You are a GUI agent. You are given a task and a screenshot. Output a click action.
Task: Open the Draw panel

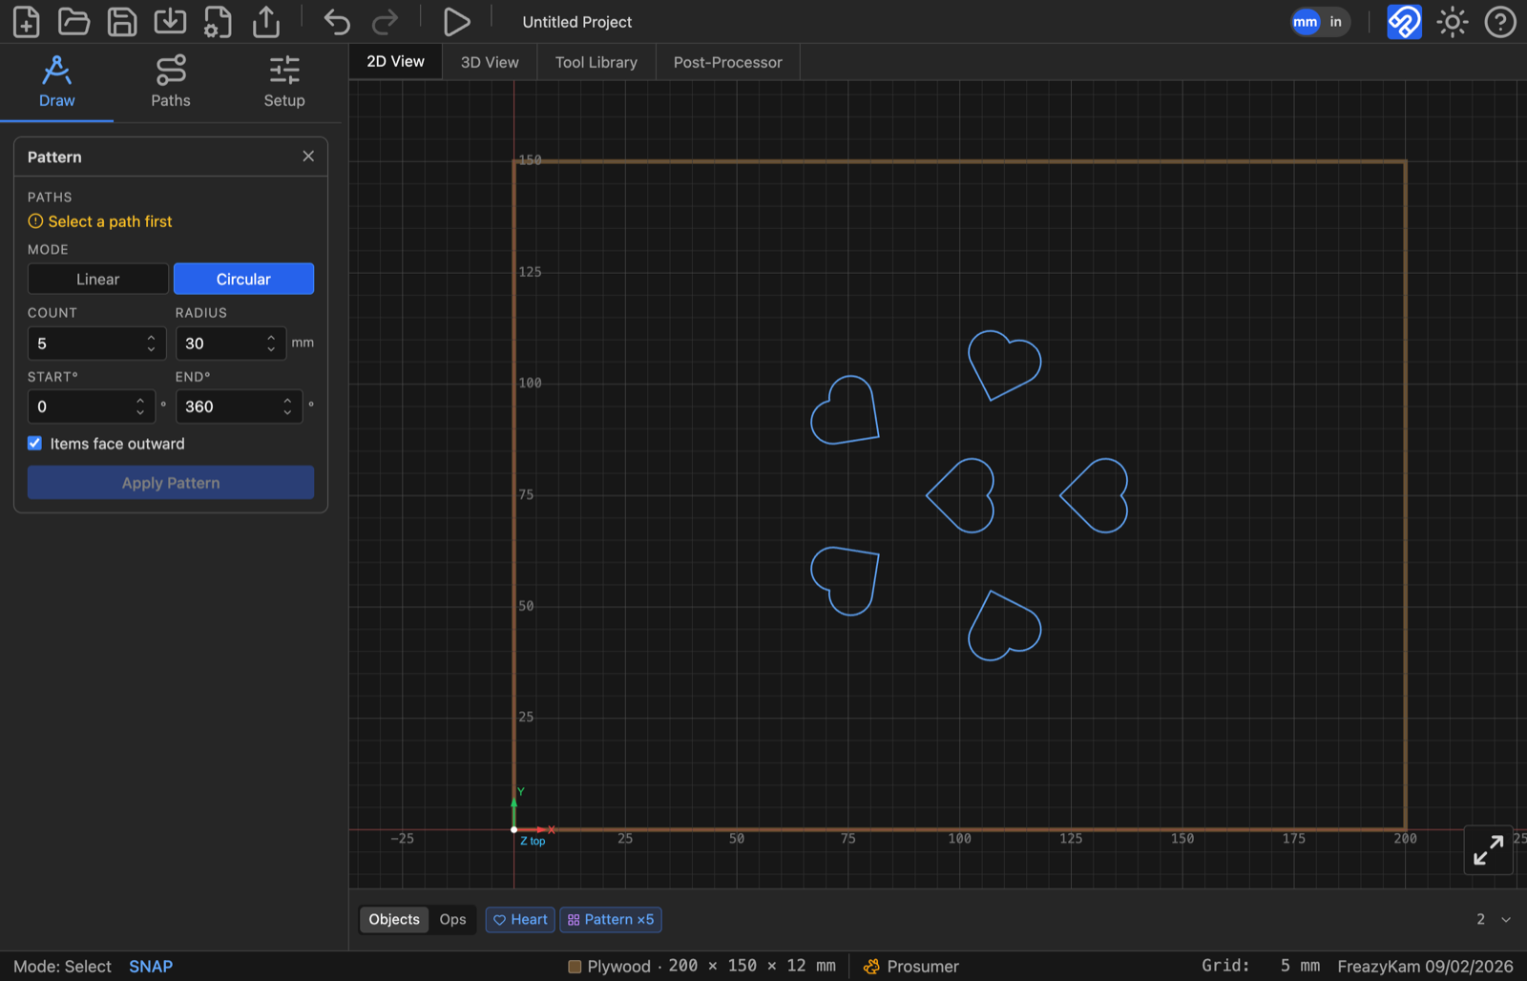point(56,82)
